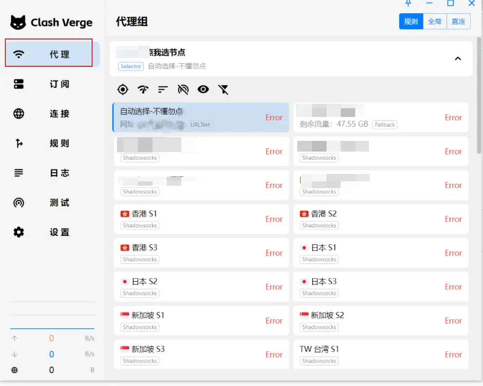483x386 pixels.
Task: Toggle node detail display with the eye icon
Action: pos(203,89)
